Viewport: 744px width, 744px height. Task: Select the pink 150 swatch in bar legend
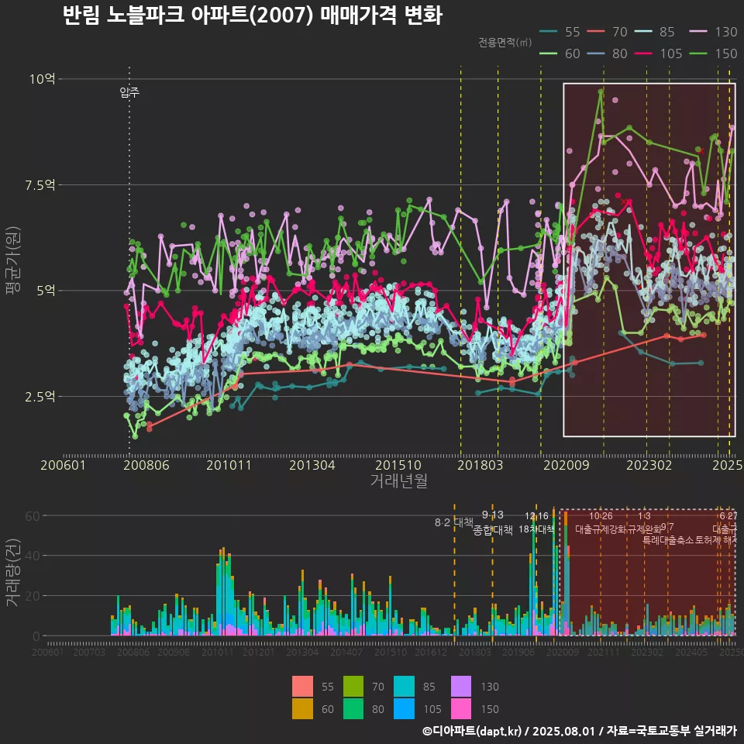pos(460,708)
